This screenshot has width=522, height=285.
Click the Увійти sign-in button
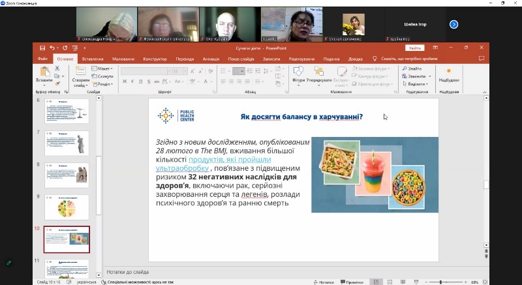point(415,48)
